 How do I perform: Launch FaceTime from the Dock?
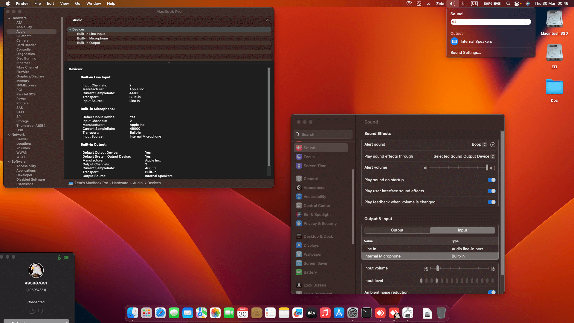(229, 313)
